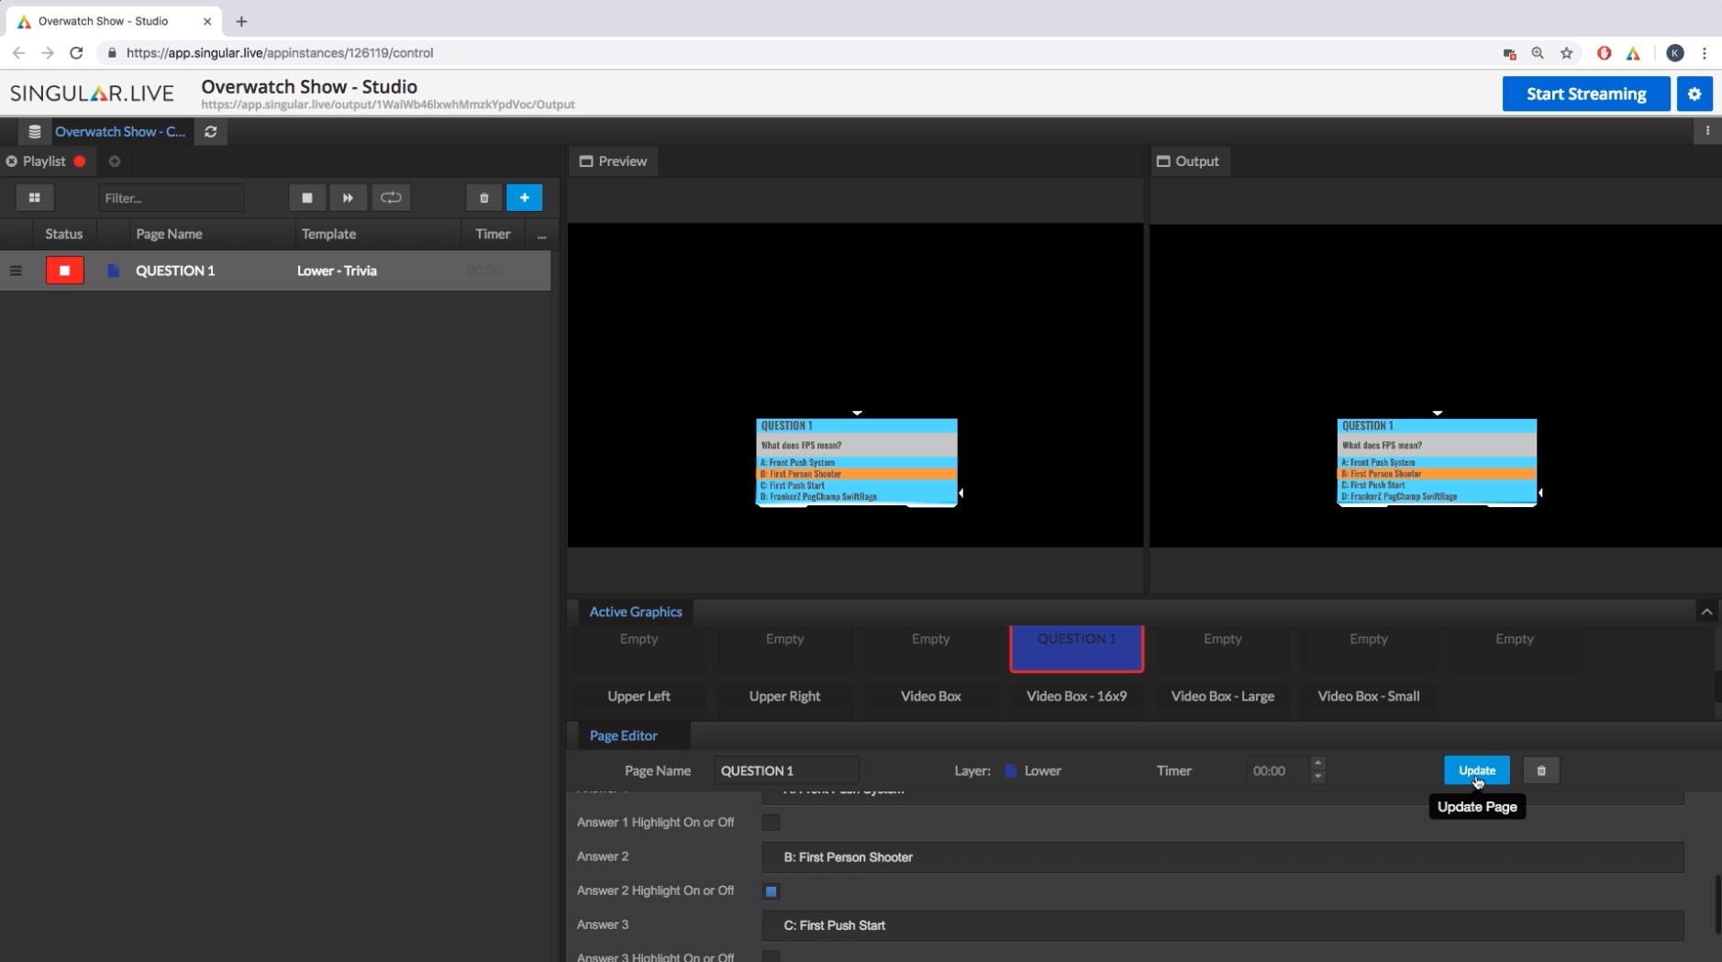Delete page using playlist trash icon
This screenshot has width=1722, height=962.
(483, 197)
